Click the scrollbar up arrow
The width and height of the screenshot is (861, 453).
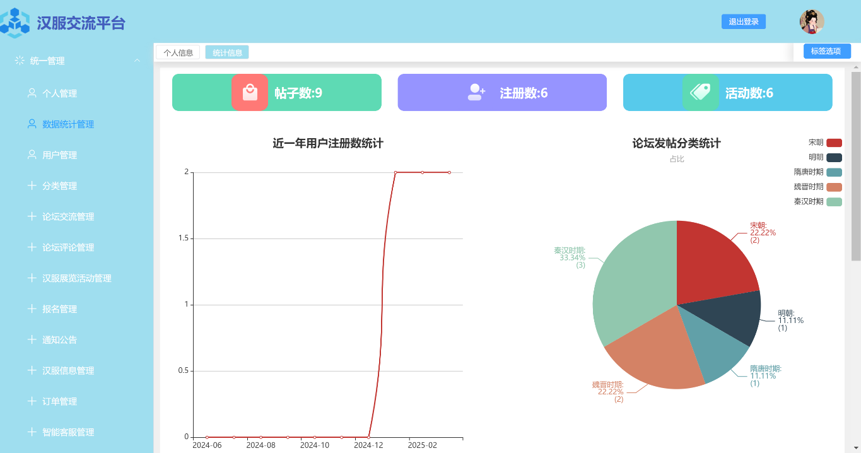click(856, 67)
